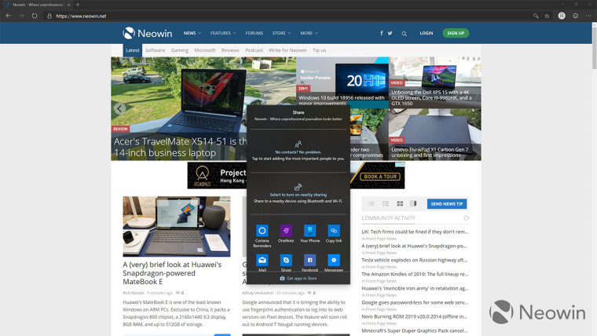This screenshot has height=336, width=597.
Task: Reload the page with refresh icon
Action: (35, 16)
